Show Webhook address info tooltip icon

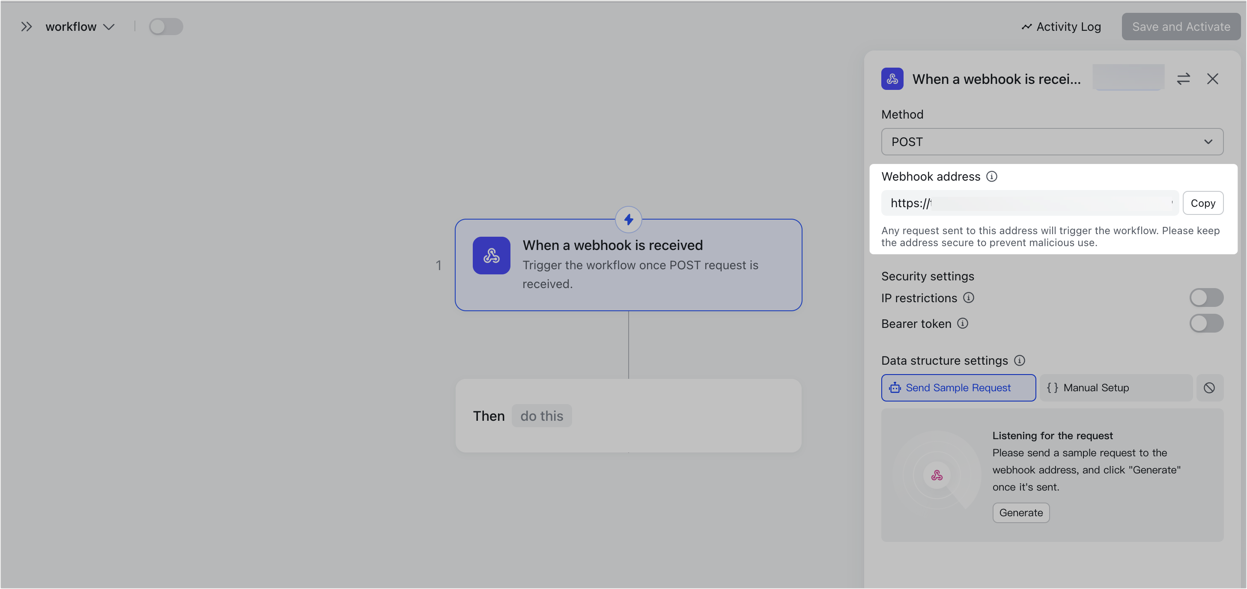coord(991,177)
